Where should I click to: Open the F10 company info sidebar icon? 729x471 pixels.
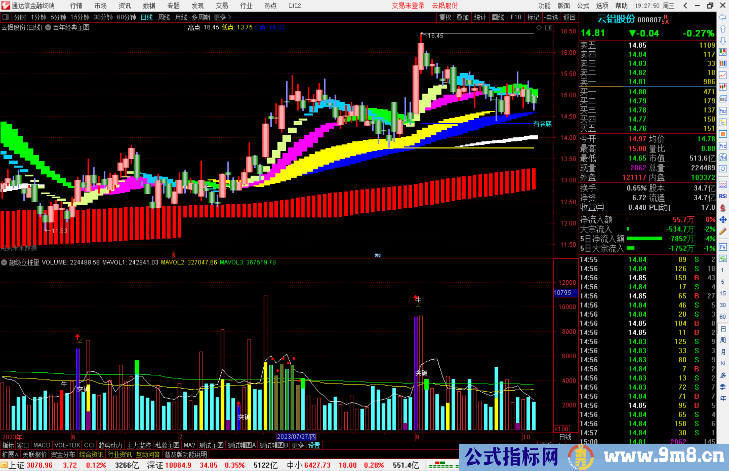click(723, 111)
